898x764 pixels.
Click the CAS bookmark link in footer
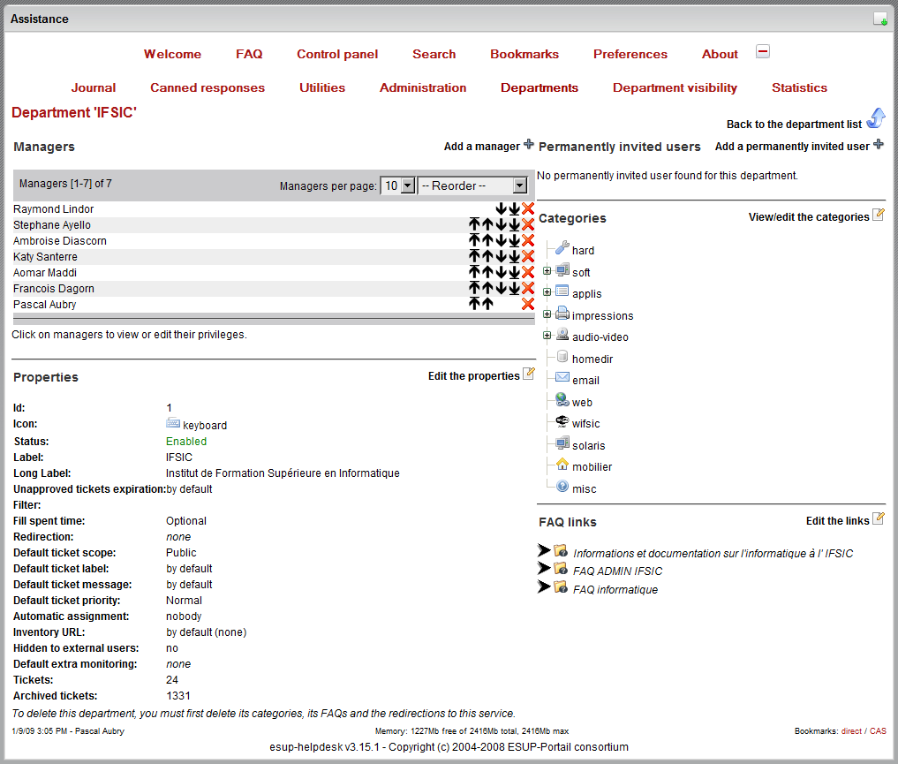(878, 731)
